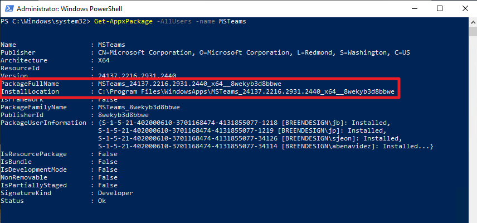
Task: Click the line with '[BREENDESIGN\jb]: Installed'
Action: pyautogui.click(x=244, y=123)
